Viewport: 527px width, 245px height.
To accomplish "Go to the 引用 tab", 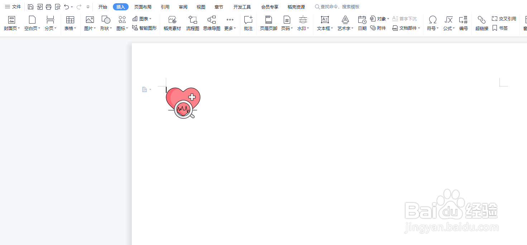I will click(165, 7).
